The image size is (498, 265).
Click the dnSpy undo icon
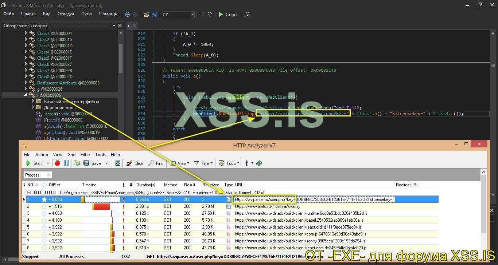point(202,15)
